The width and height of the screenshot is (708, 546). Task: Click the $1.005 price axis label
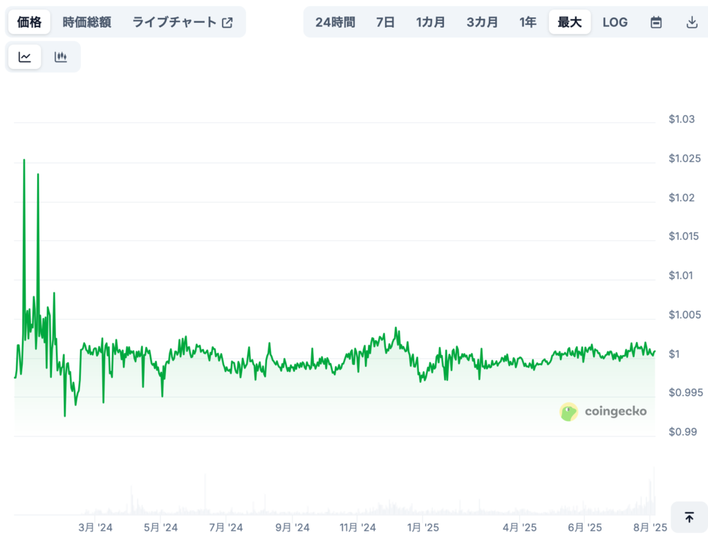tap(684, 314)
